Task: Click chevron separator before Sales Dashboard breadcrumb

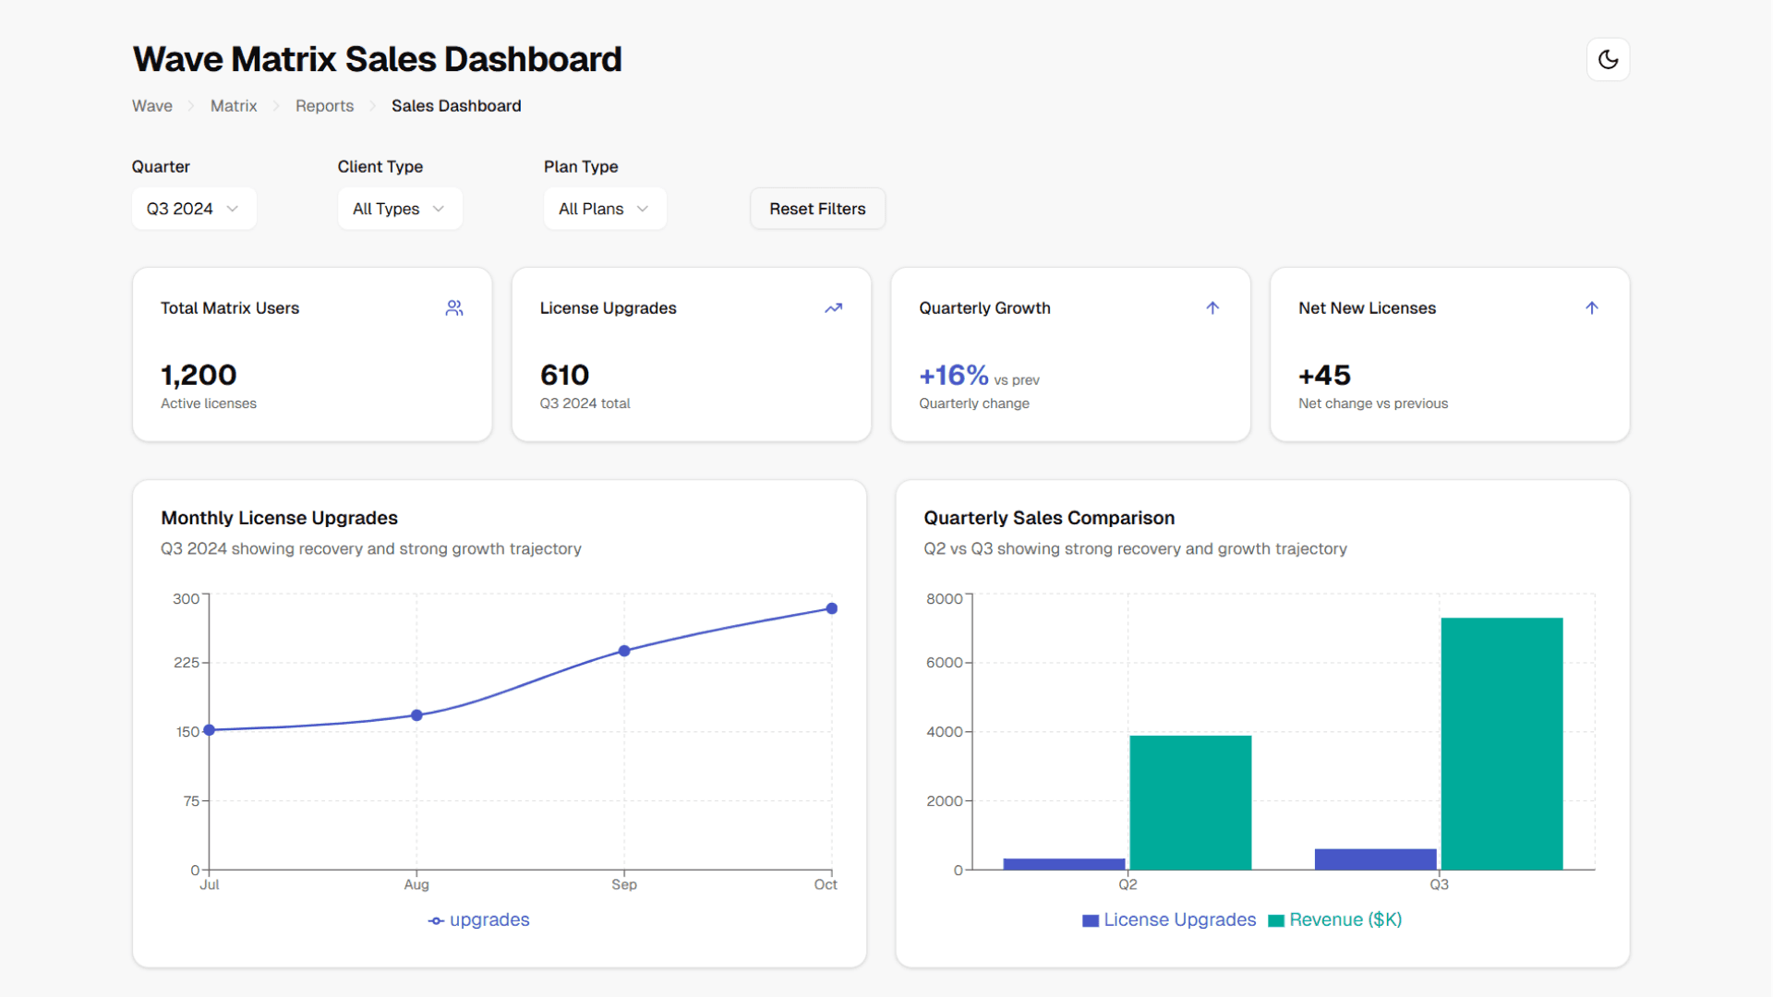Action: coord(373,106)
